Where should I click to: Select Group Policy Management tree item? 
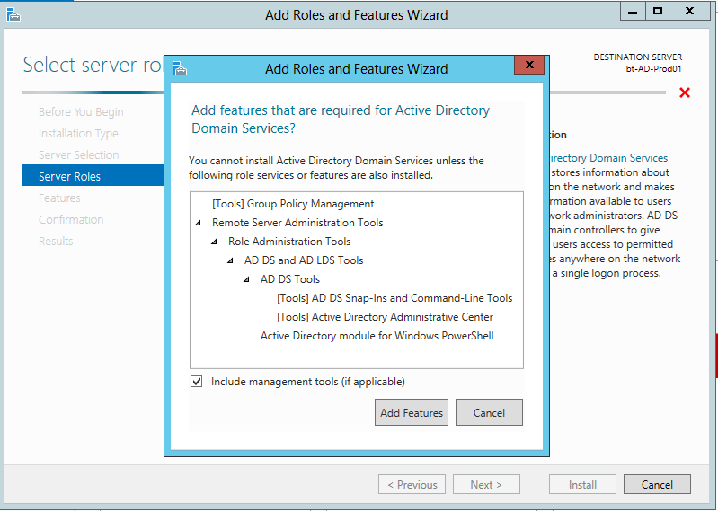click(x=293, y=204)
